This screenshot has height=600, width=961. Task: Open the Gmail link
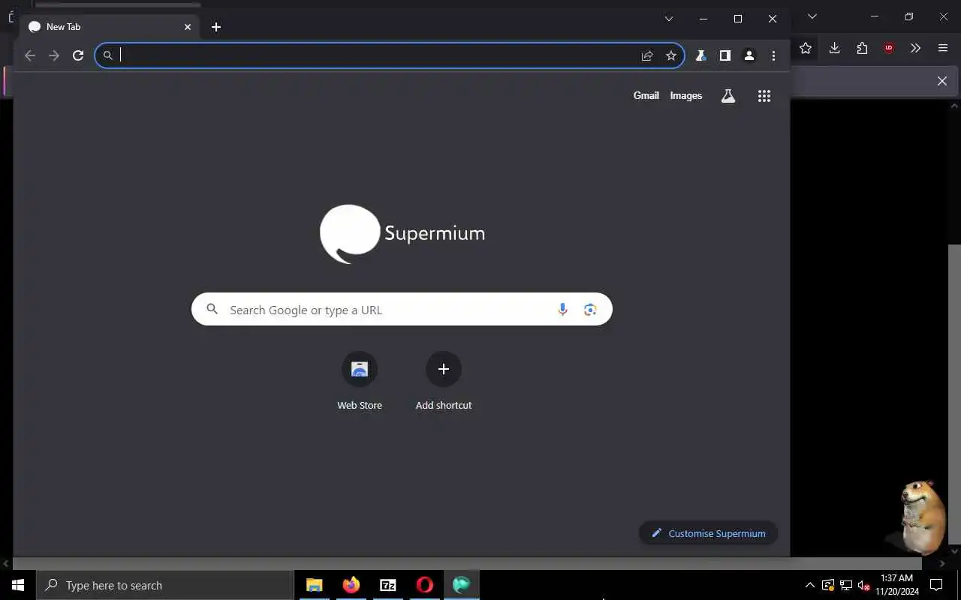[x=646, y=96]
